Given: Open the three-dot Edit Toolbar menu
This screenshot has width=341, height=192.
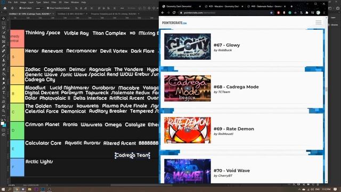Looking at the screenshot, I should (x=4, y=115).
